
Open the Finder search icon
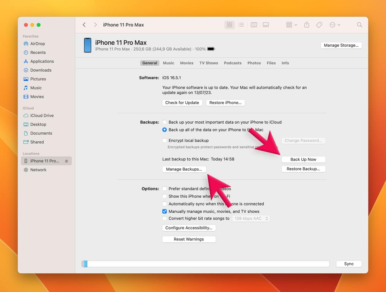coord(359,25)
